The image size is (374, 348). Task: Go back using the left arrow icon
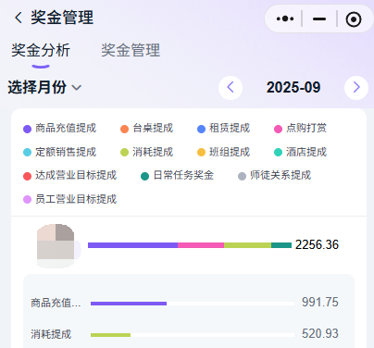click(19, 18)
